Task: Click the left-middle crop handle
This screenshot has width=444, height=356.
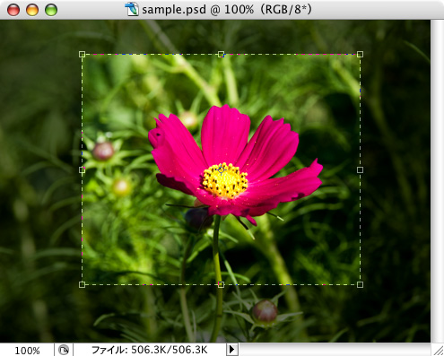Action: pos(82,169)
